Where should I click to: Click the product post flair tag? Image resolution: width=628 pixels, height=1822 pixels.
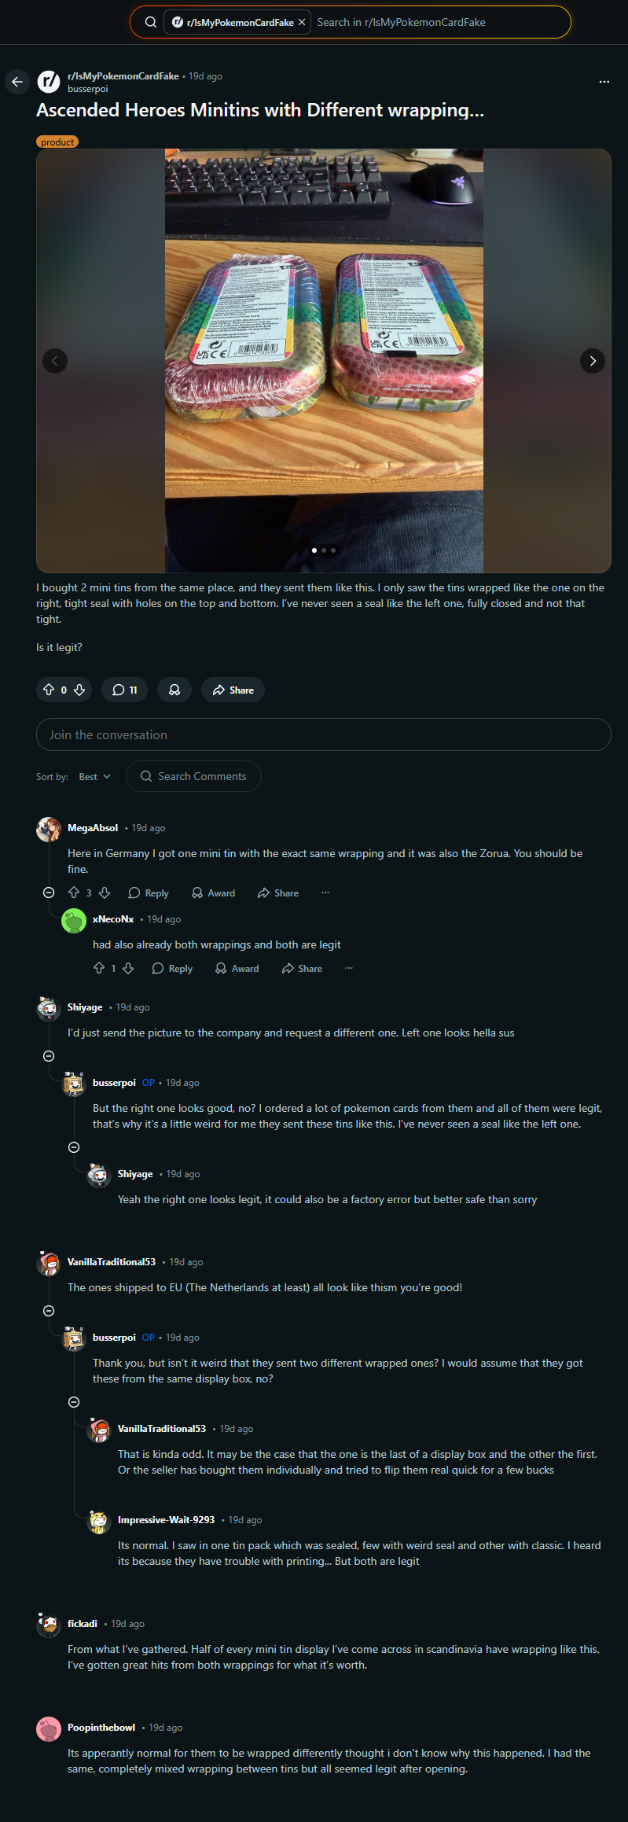click(x=57, y=142)
